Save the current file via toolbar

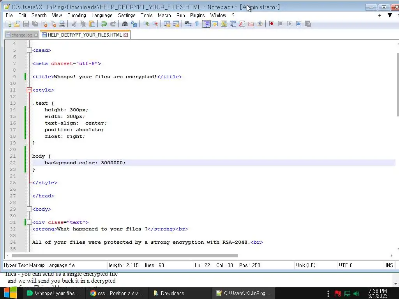(x=26, y=24)
